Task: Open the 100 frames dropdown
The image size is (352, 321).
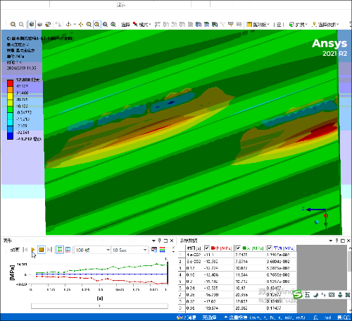Action: [x=92, y=250]
